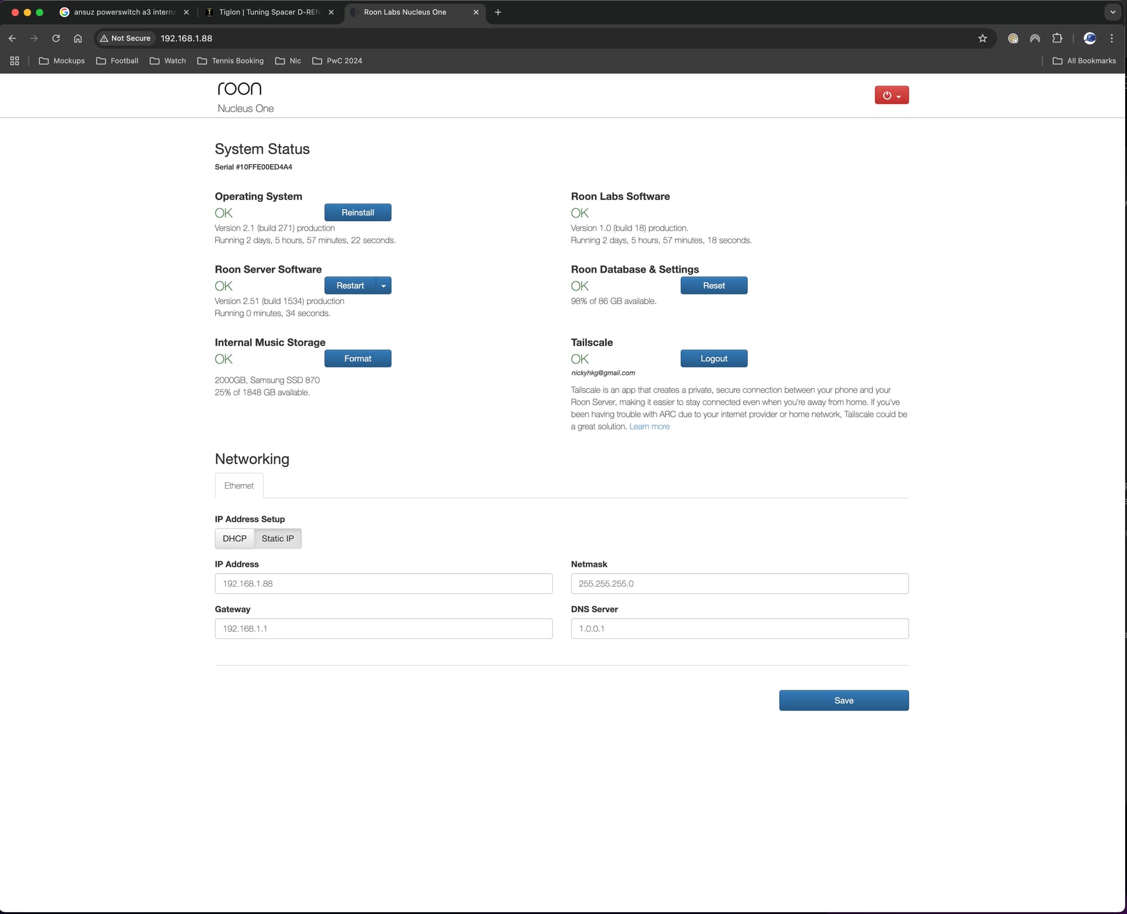Click the serial number text #10FFE00ED4A4
Screen dimensions: 1127x914
coord(264,167)
